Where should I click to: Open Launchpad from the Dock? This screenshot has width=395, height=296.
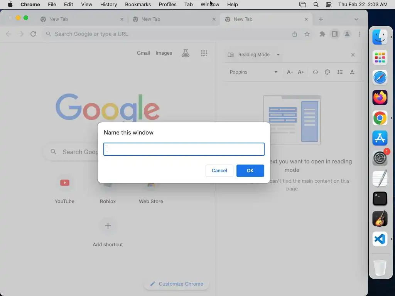tap(380, 57)
